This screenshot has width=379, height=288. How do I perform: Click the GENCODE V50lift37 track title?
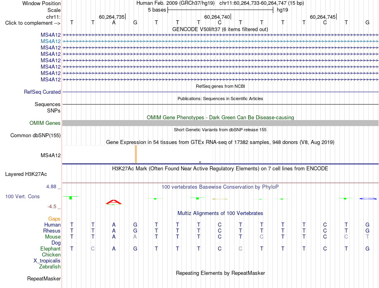coord(220,29)
